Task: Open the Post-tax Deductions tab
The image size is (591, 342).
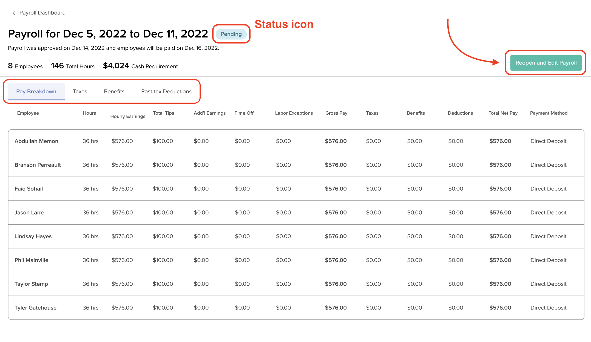Action: pyautogui.click(x=166, y=91)
